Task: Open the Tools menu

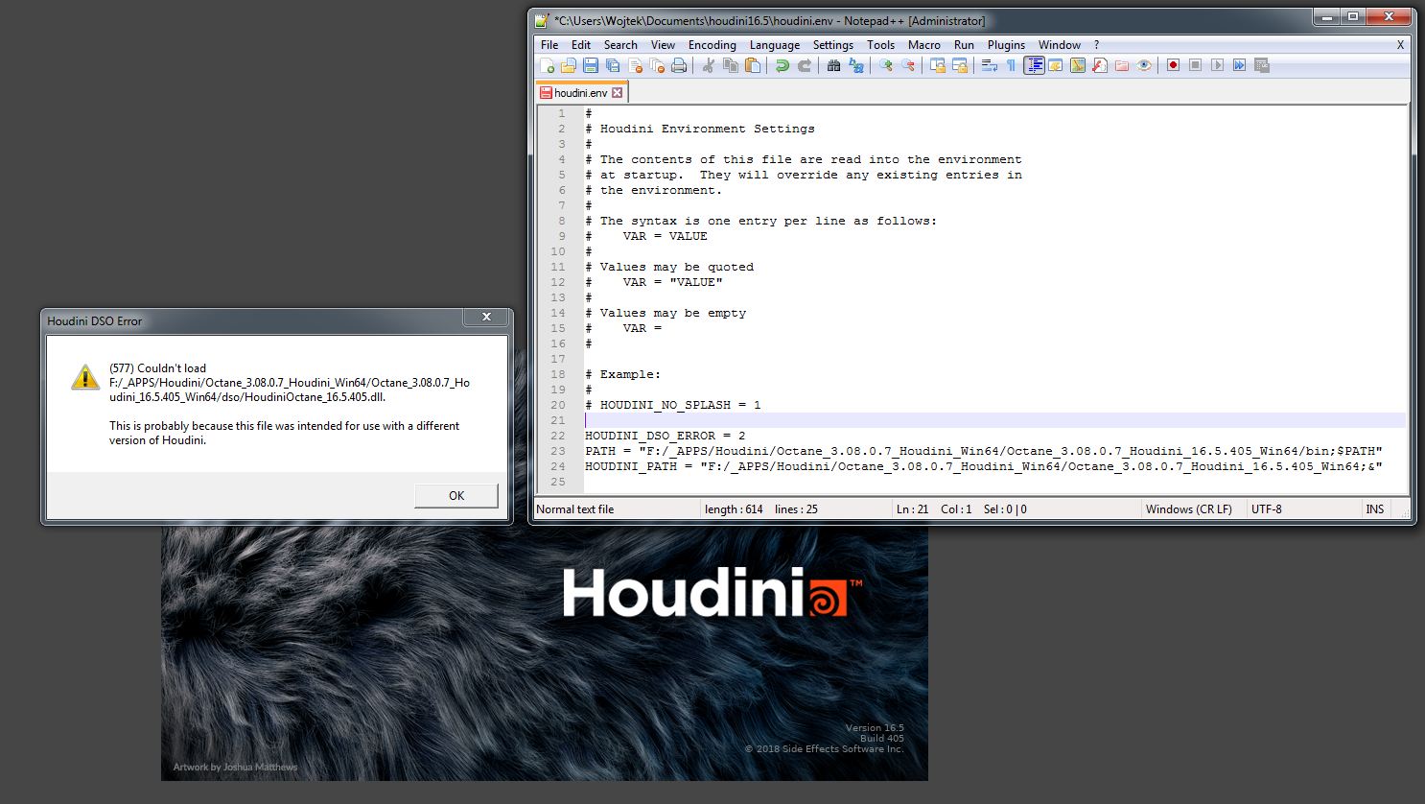Action: pos(880,45)
